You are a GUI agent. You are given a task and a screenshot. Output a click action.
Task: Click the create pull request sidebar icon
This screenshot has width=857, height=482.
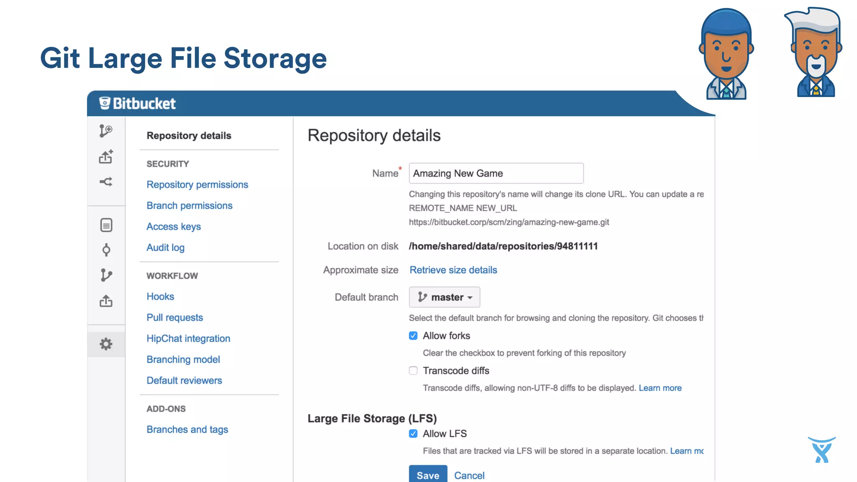106,182
